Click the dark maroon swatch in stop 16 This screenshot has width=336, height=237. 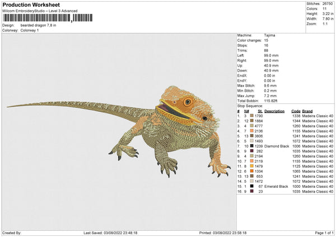pos(251,191)
